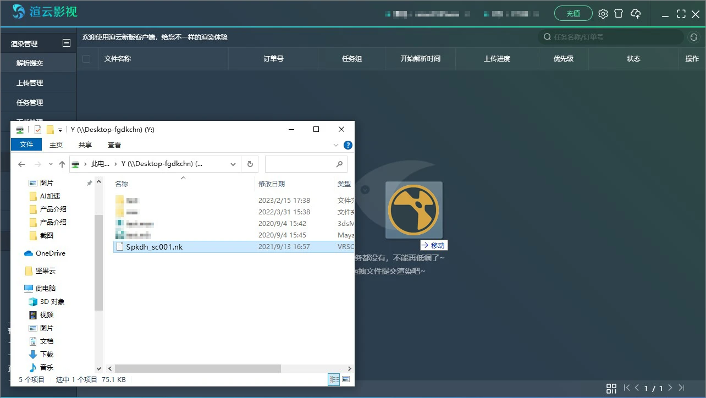Open the 查看 ribbon tab
The width and height of the screenshot is (706, 398).
click(x=114, y=145)
